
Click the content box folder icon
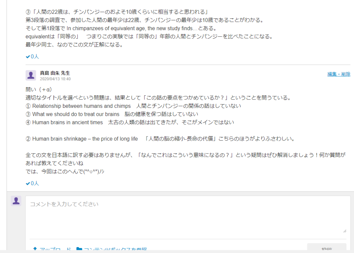(x=79, y=249)
